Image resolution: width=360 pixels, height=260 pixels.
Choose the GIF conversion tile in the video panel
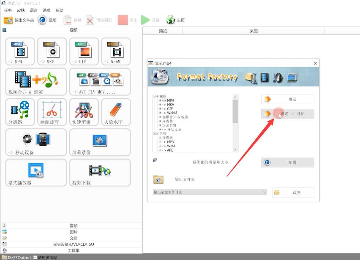84,51
